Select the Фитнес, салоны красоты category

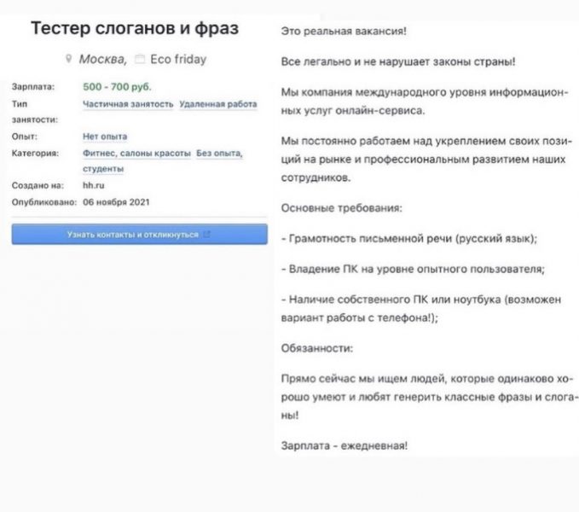(x=136, y=153)
